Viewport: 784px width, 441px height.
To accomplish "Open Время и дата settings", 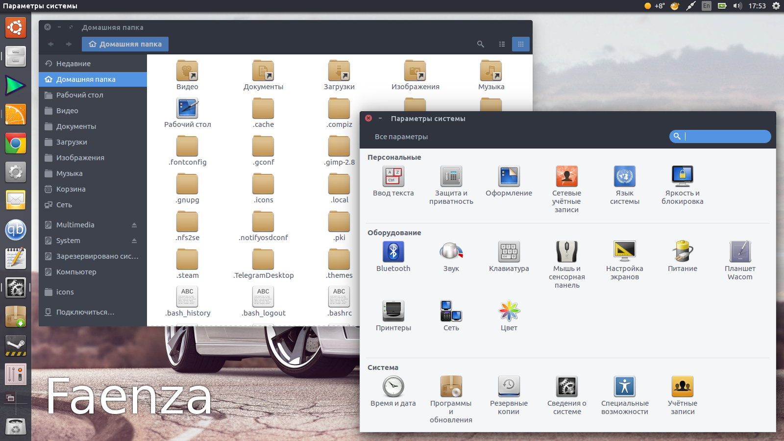I will coord(393,387).
